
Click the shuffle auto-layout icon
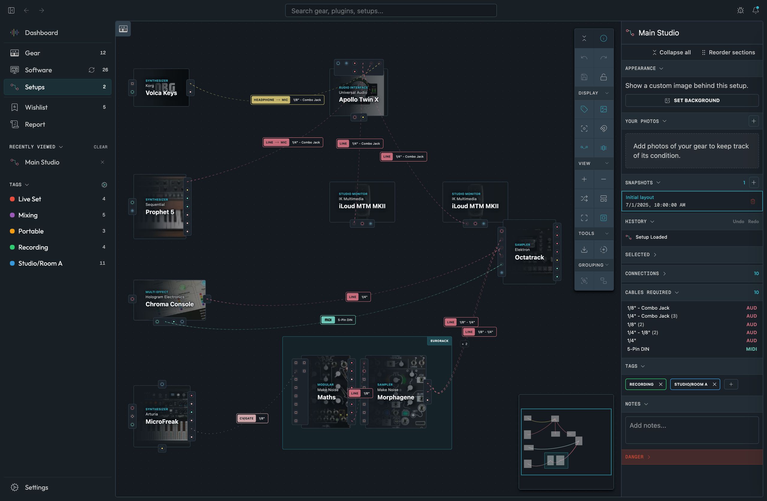584,198
